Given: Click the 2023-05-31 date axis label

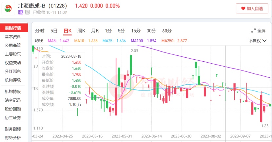Looking at the screenshot, I should tap(122, 136).
